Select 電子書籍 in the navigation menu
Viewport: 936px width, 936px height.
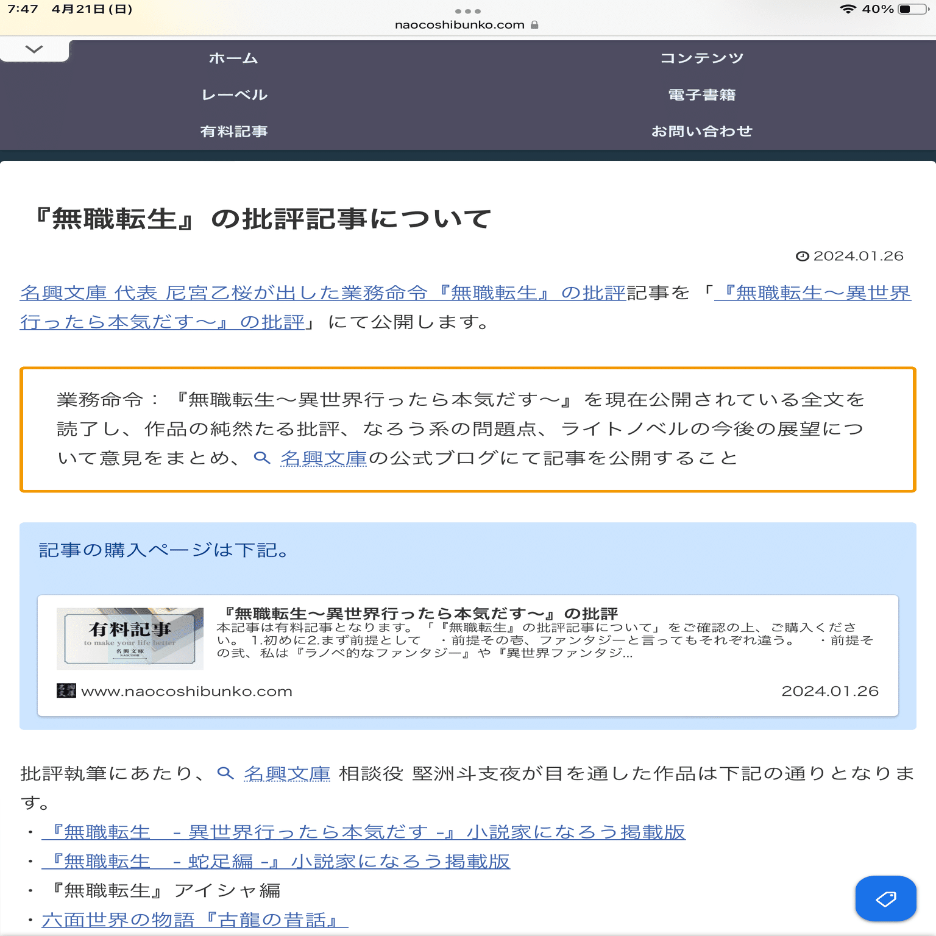click(x=702, y=95)
